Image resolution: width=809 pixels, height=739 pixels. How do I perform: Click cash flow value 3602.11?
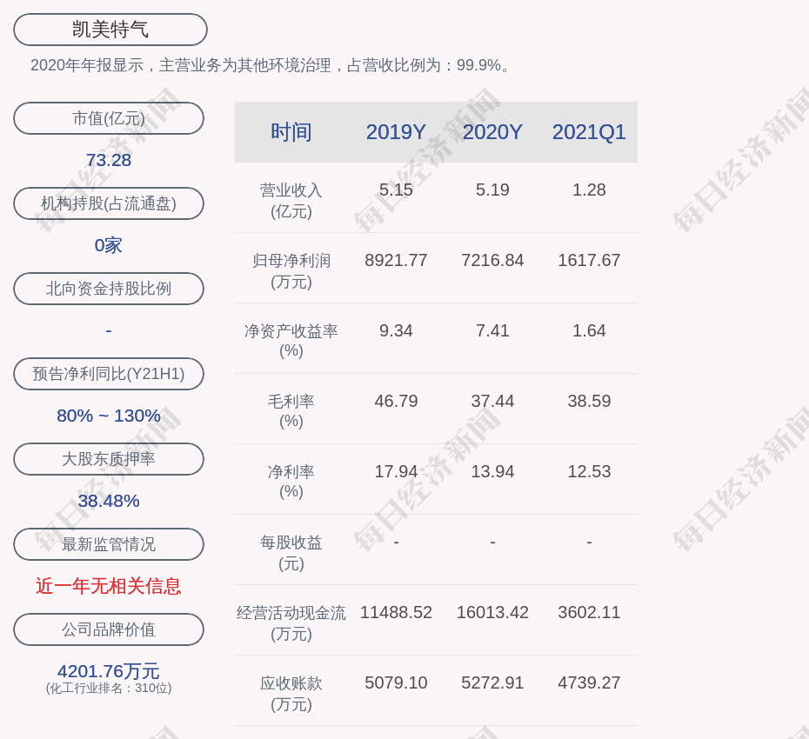(589, 612)
